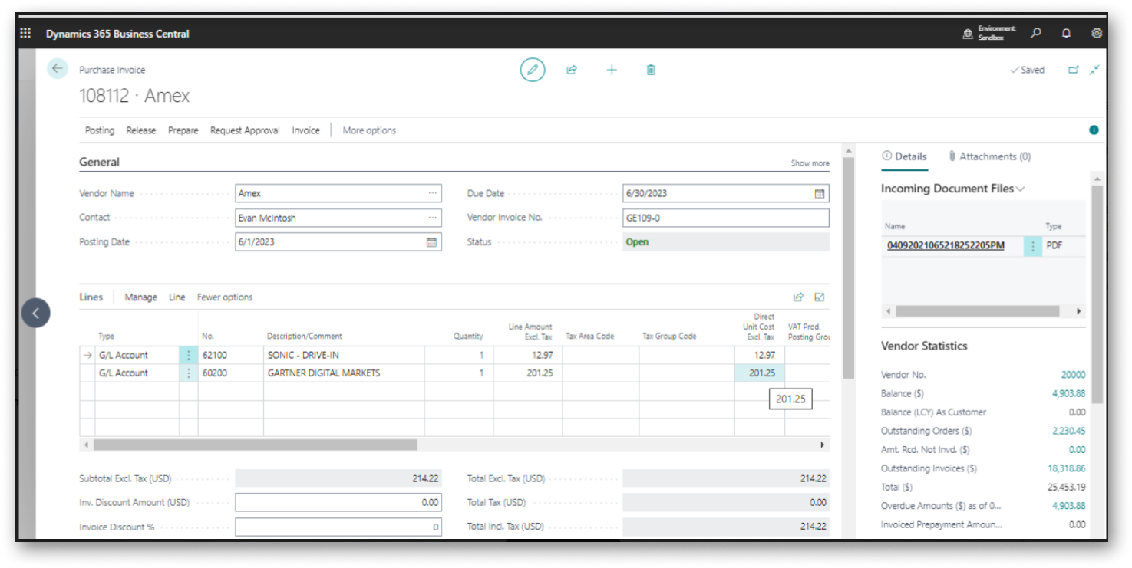
Task: Open Contact lookup ellipsis
Action: click(433, 218)
